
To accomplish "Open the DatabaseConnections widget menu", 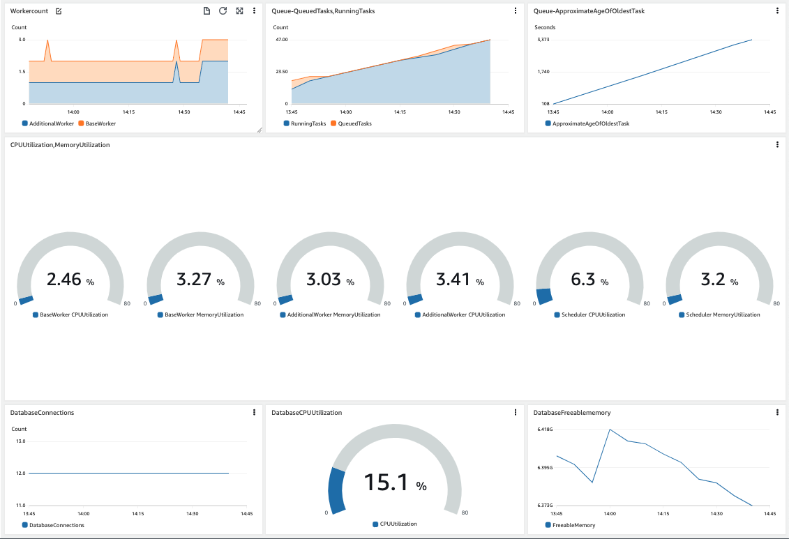I will coord(253,412).
